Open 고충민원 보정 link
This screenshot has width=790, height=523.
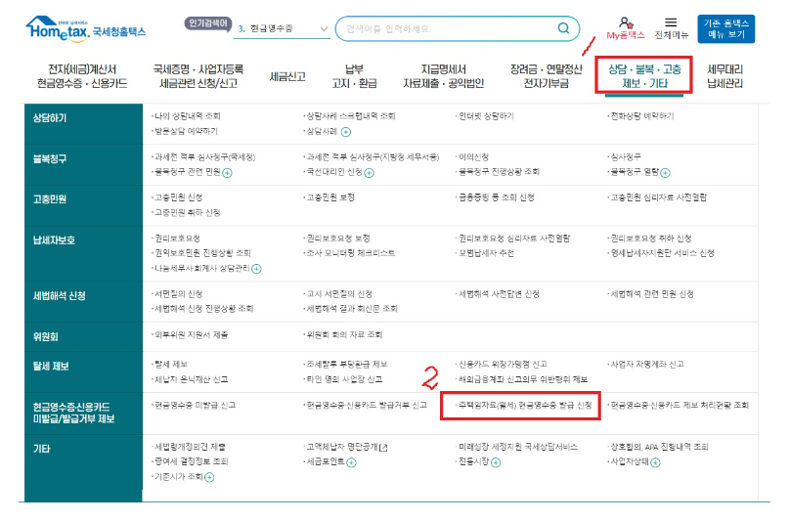(330, 197)
